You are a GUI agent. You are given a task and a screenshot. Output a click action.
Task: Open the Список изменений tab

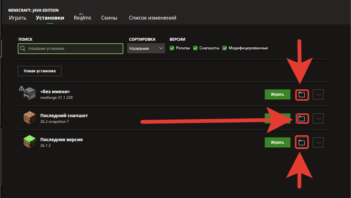153,18
